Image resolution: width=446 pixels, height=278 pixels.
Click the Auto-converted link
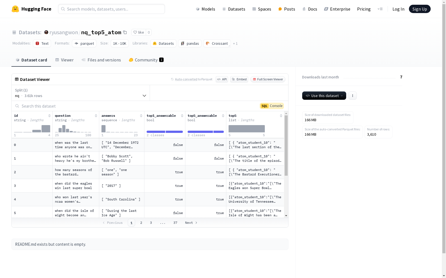(186, 79)
